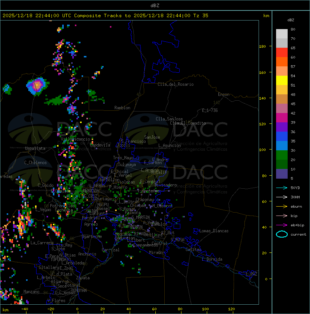Click the Clla.del_Rosario map label
310x314 pixels.
point(175,84)
